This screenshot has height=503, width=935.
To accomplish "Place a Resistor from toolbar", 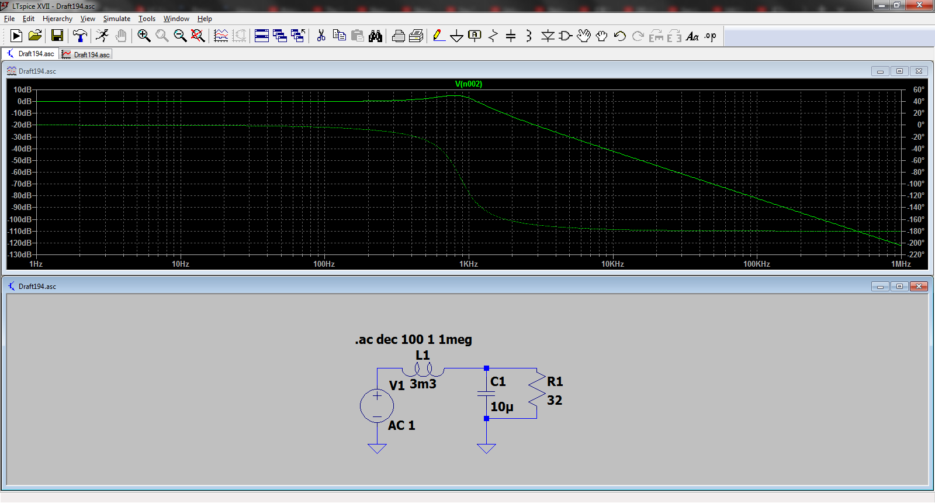I will point(493,36).
